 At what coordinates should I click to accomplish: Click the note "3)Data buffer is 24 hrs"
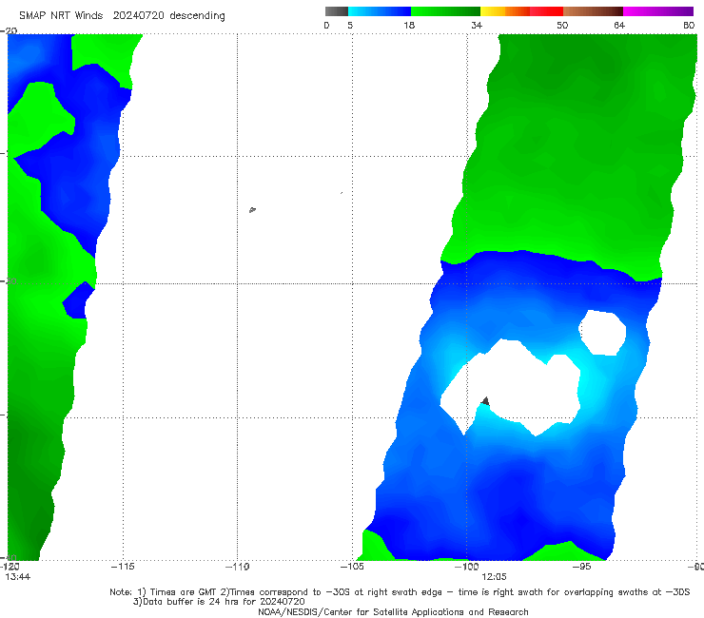(219, 602)
